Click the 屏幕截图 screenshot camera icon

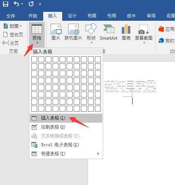tap(144, 29)
